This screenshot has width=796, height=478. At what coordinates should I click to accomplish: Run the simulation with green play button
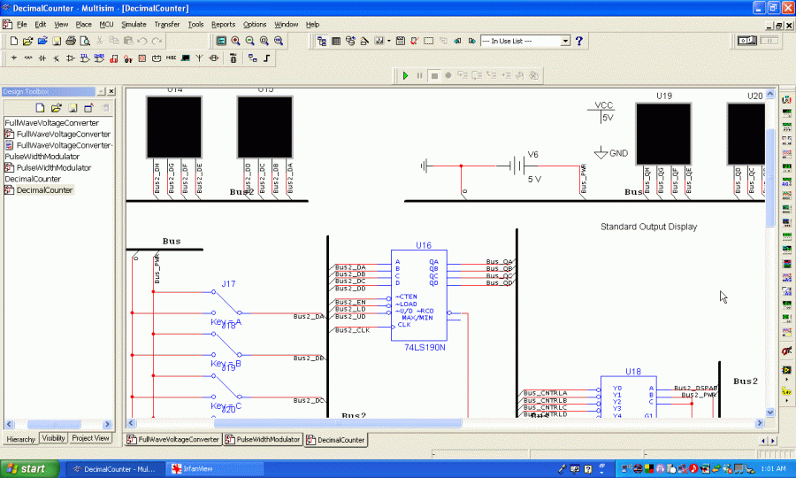click(405, 76)
